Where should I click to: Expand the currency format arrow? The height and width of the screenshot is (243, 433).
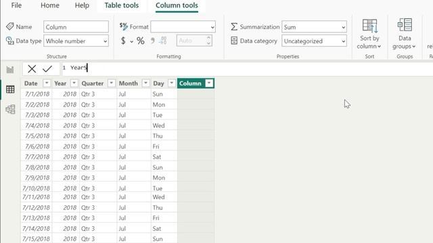click(131, 42)
